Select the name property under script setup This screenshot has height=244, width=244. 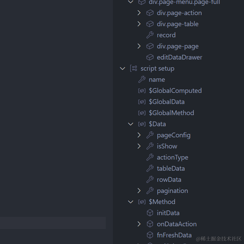[157, 80]
